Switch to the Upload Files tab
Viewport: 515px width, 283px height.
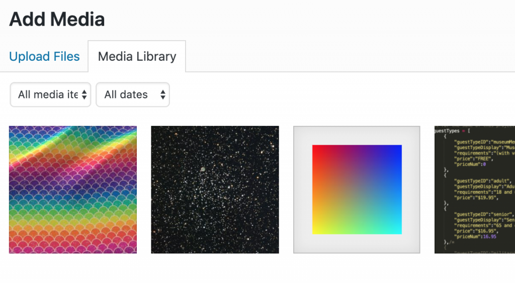[x=44, y=57]
